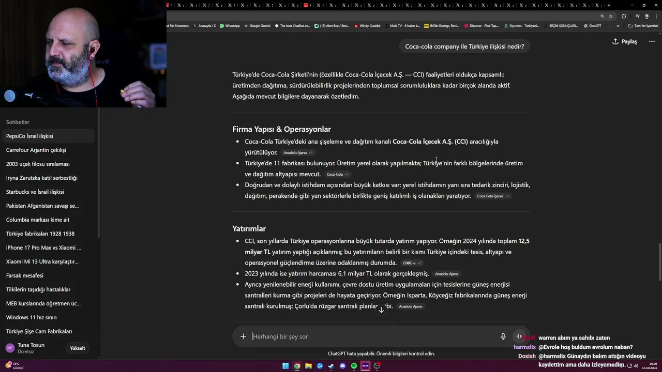The width and height of the screenshot is (662, 372).
Task: Collapse the Sohbetler section header
Action: (x=18, y=122)
